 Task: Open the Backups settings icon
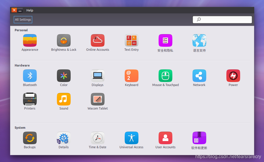(30, 138)
